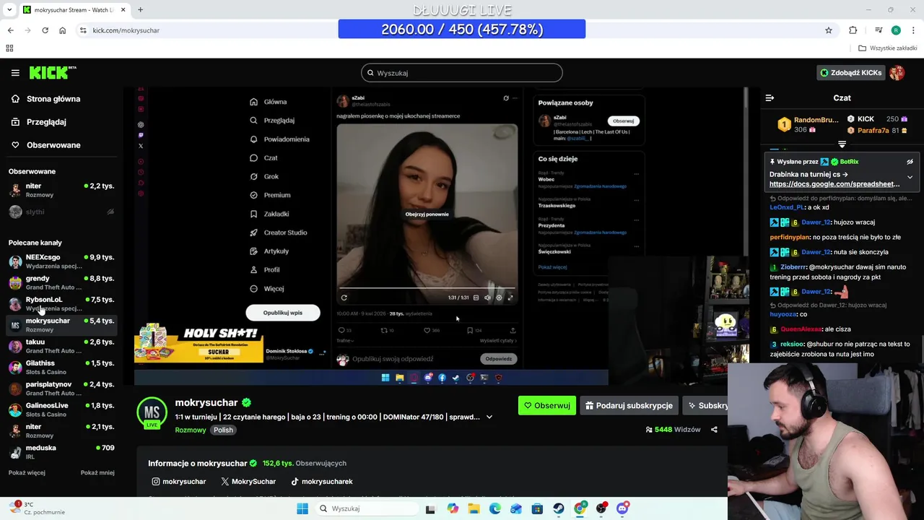The width and height of the screenshot is (924, 520).
Task: Open the GalineosLive channel
Action: (61, 409)
